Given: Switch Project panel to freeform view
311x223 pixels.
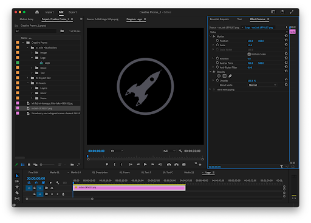Looking at the screenshot, I should [x=35, y=165].
